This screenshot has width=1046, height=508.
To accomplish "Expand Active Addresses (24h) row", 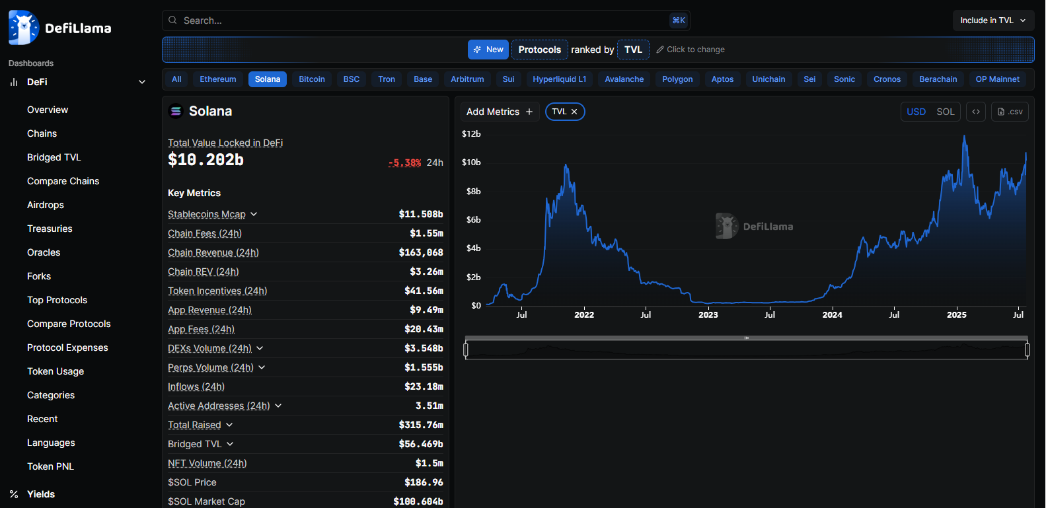I will (x=278, y=406).
